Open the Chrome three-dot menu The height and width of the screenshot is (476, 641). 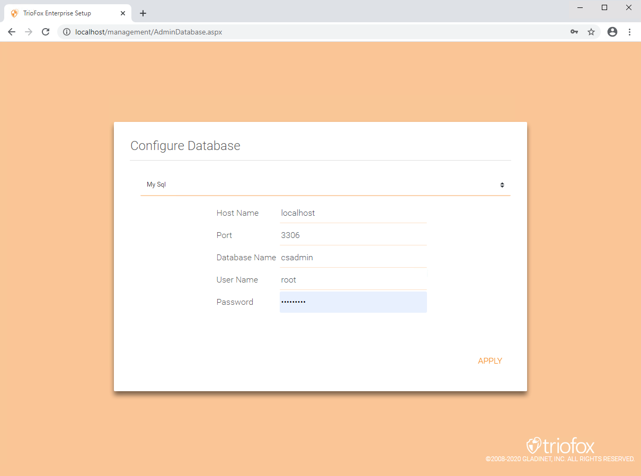629,32
